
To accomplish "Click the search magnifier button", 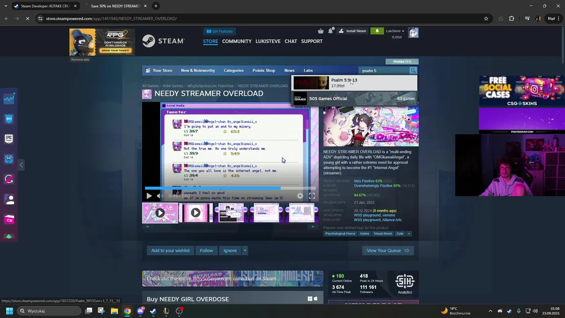I will pyautogui.click(x=413, y=71).
